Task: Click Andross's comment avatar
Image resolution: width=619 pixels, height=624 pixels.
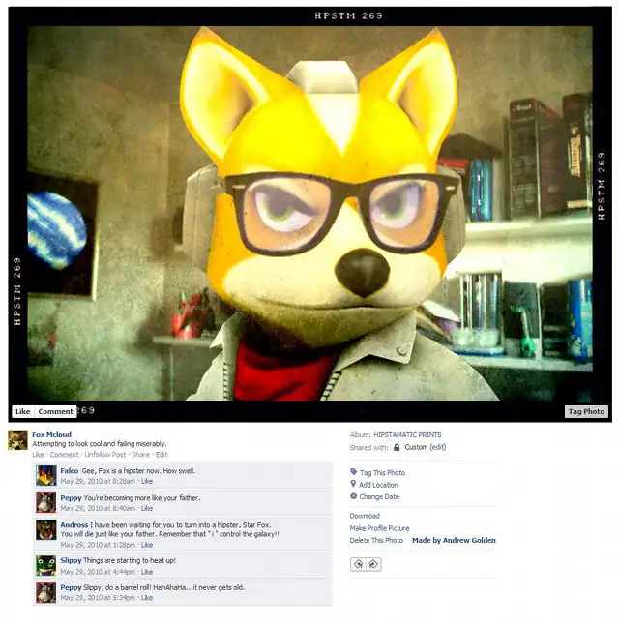Action: pos(45,530)
